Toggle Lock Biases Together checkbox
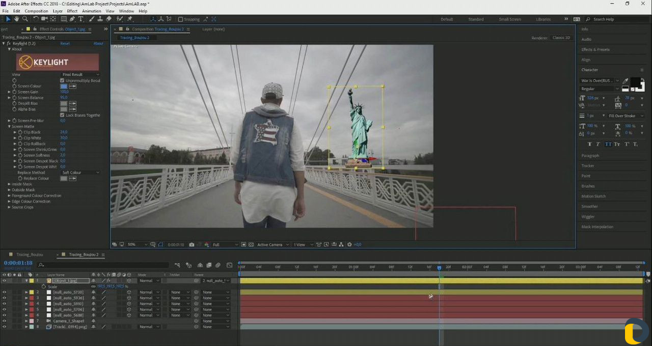This screenshot has width=652, height=346. click(62, 115)
